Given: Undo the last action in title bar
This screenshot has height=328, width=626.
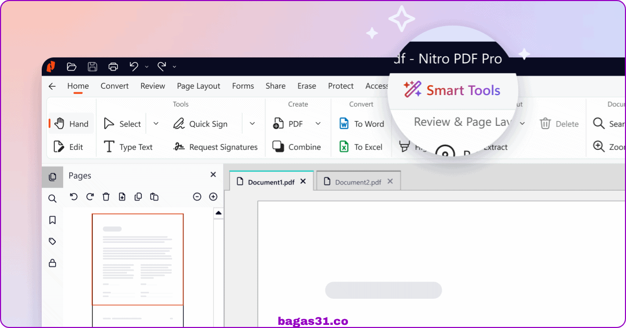Looking at the screenshot, I should (x=134, y=66).
